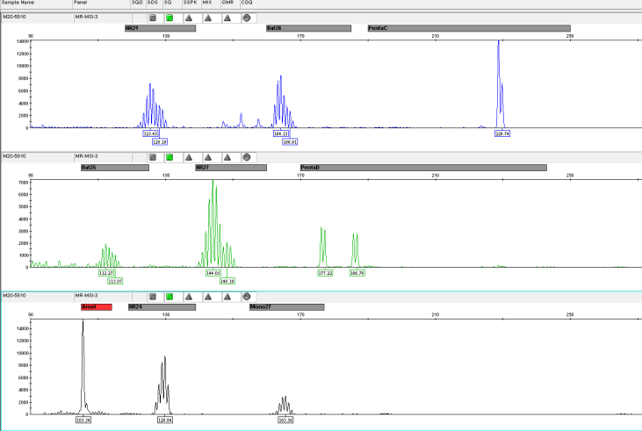
Task: Click the 101.34 peak label under the Amel peak
Action: click(x=84, y=420)
